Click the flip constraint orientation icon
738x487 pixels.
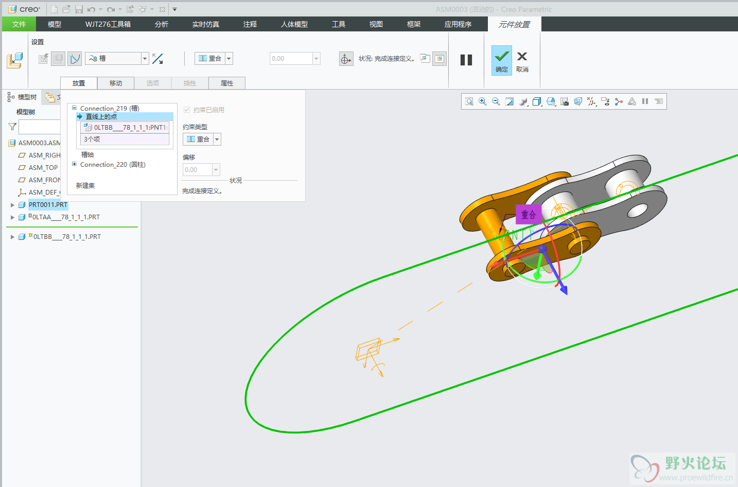(157, 59)
